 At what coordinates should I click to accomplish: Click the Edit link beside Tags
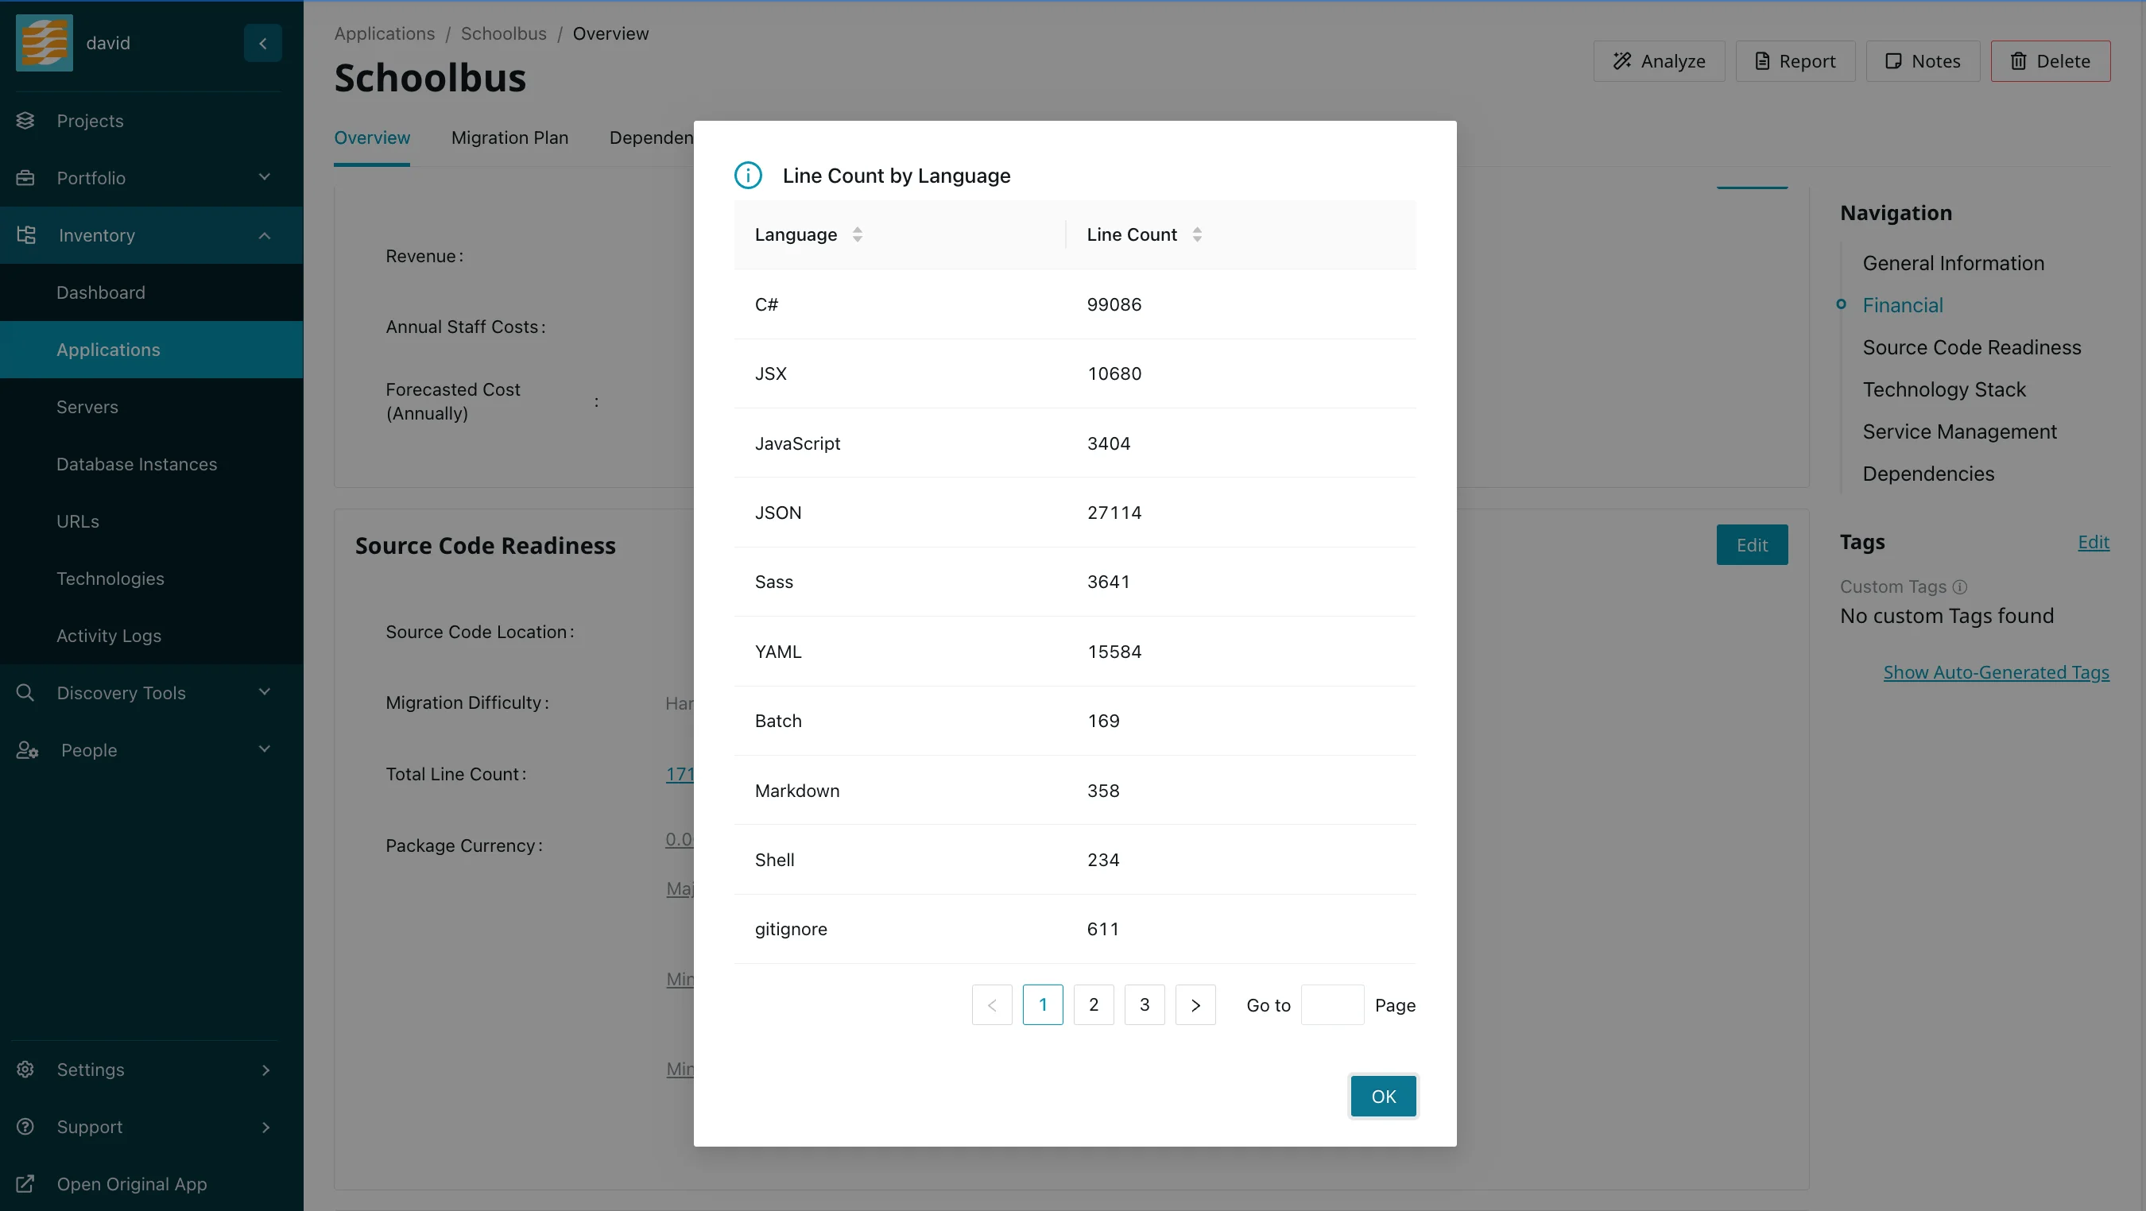pyautogui.click(x=2093, y=542)
